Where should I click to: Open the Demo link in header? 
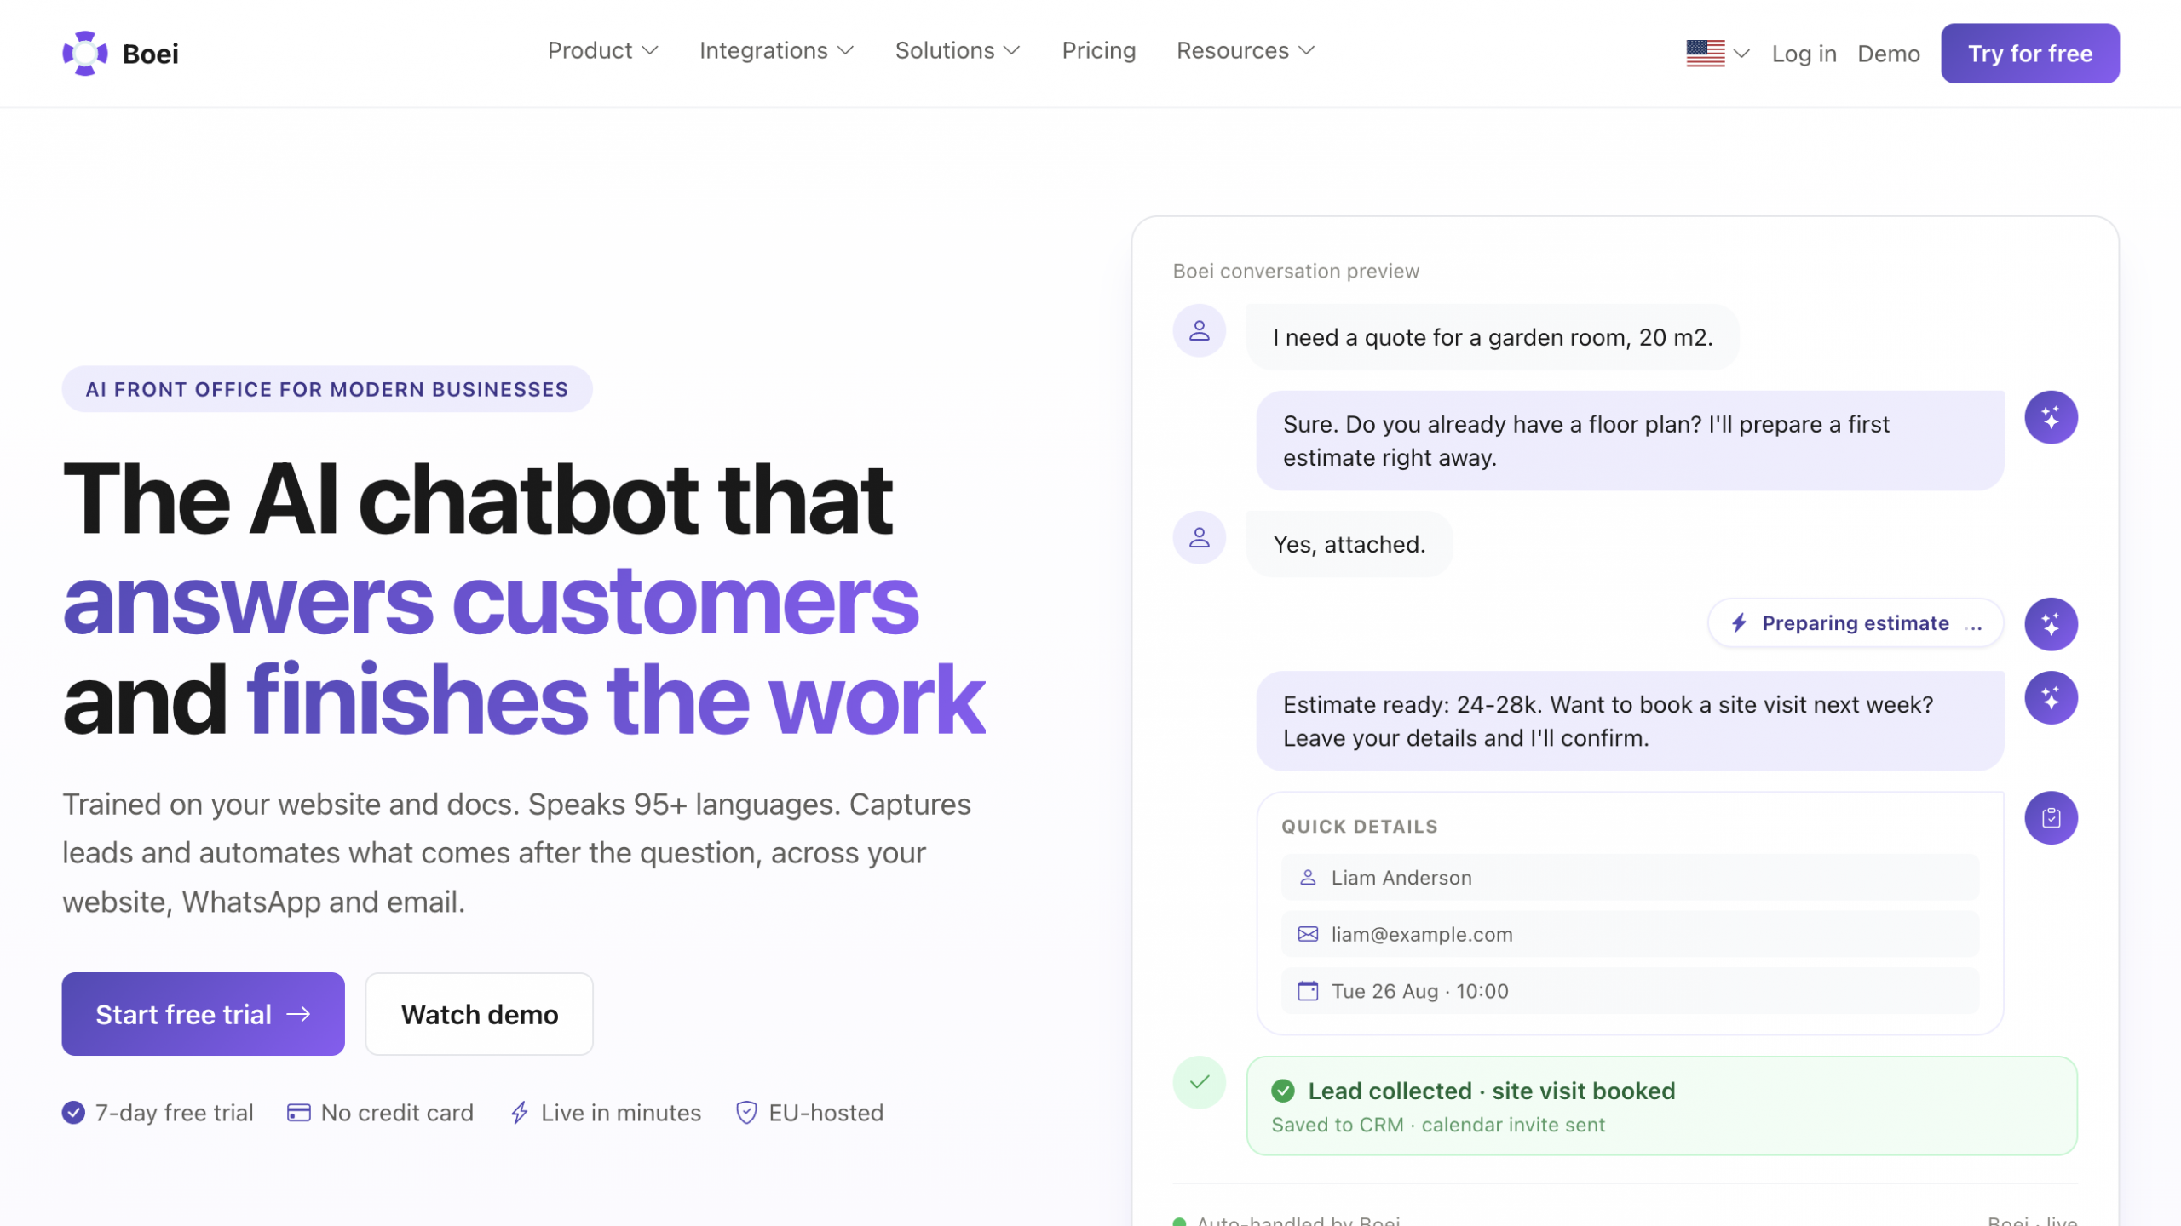click(x=1888, y=54)
